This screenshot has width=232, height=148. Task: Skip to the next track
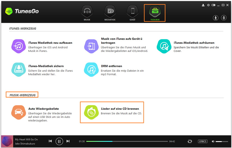pyautogui.click(x=68, y=141)
